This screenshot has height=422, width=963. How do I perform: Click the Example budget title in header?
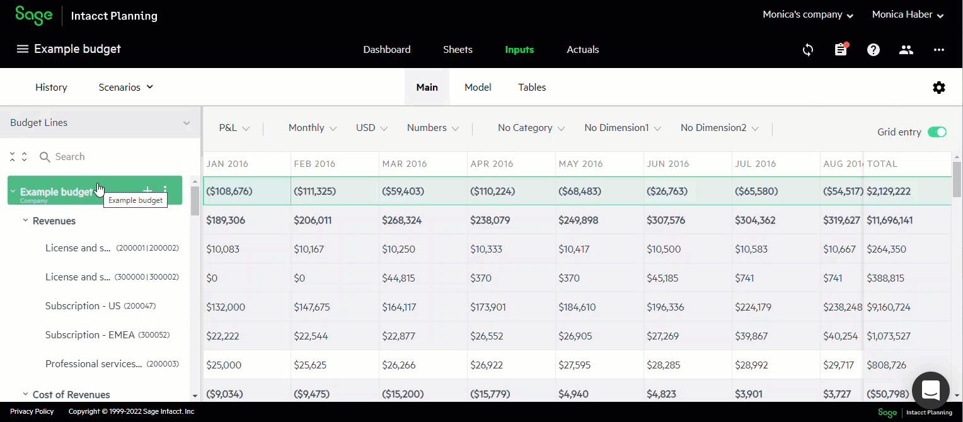(x=78, y=49)
